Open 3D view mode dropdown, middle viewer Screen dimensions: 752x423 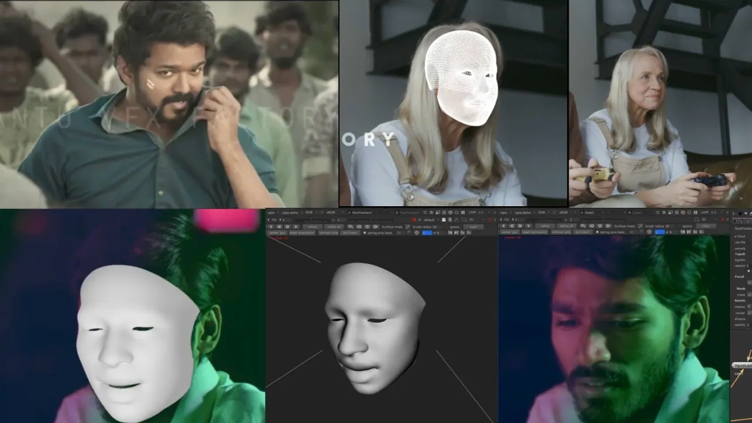click(477, 220)
